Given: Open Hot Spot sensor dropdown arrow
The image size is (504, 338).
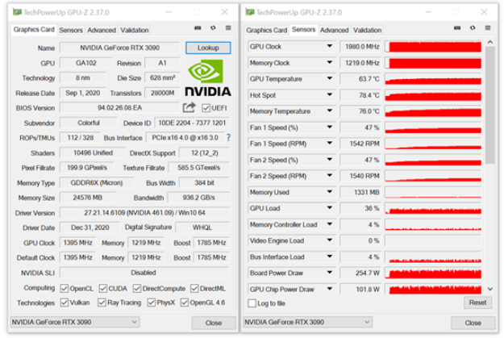Looking at the screenshot, I should pos(330,95).
